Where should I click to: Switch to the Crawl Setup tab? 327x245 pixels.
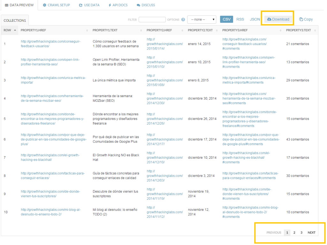56,5
